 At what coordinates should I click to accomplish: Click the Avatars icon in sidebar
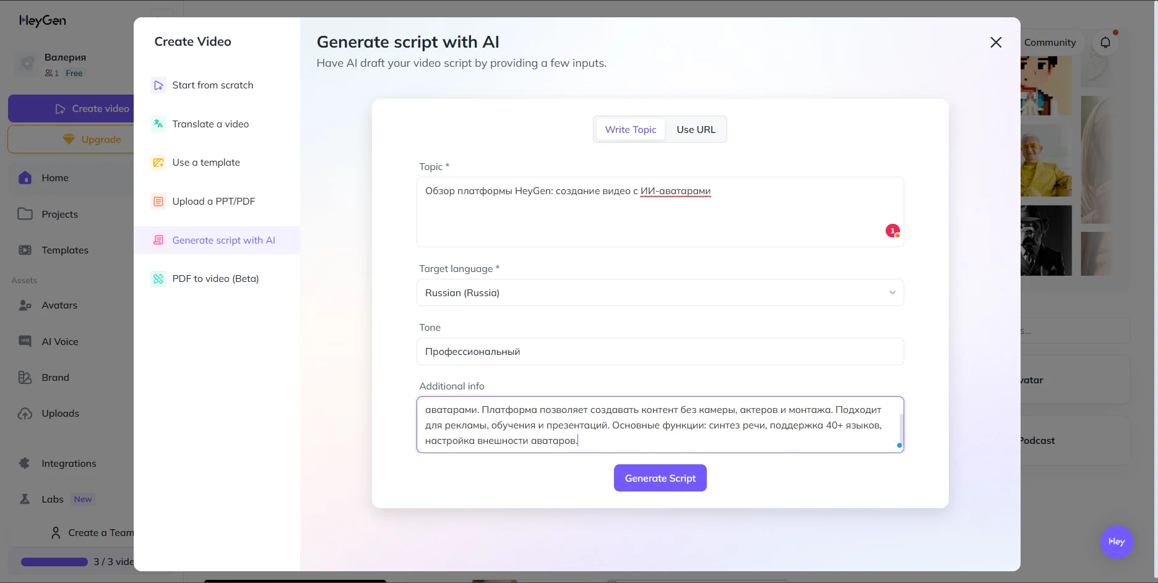pos(25,305)
